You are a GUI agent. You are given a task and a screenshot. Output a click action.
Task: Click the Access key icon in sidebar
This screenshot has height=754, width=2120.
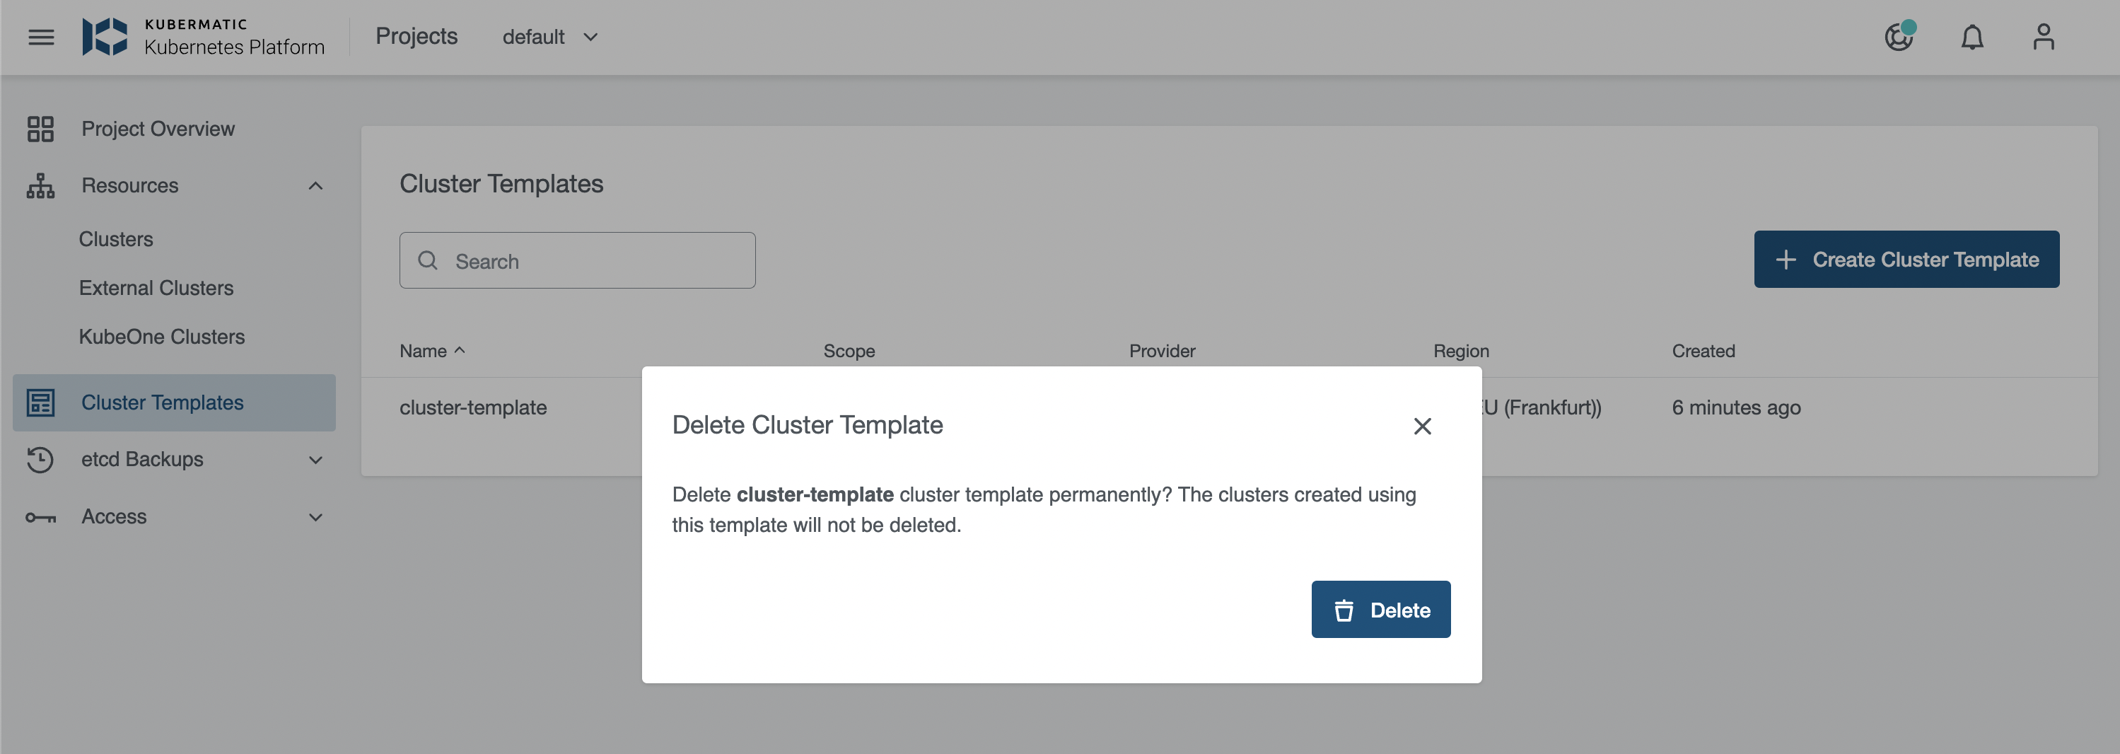[40, 516]
